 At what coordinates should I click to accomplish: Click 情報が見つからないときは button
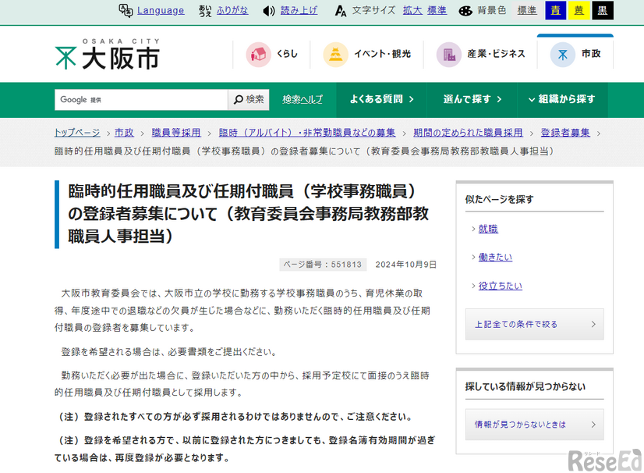point(535,425)
